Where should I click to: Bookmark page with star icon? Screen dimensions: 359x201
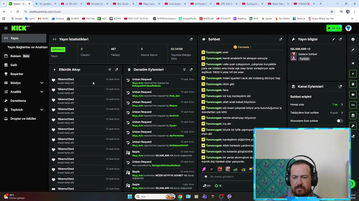click(332, 12)
